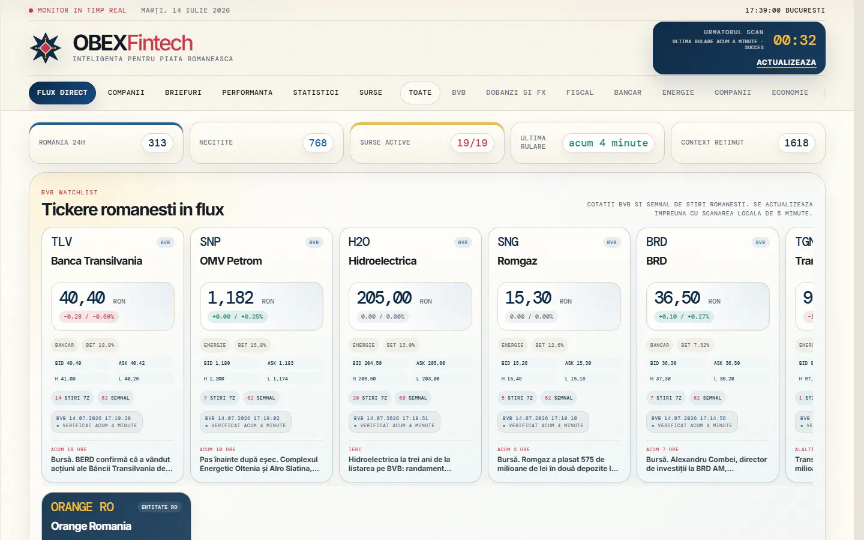The image size is (864, 540).
Task: Click the BET 18.0% tag
Action: [x=100, y=345]
